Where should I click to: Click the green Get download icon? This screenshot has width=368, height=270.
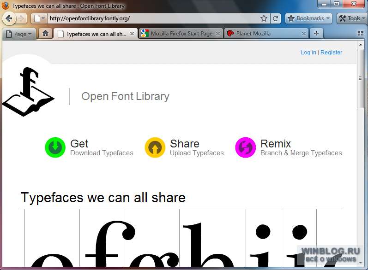click(x=55, y=147)
